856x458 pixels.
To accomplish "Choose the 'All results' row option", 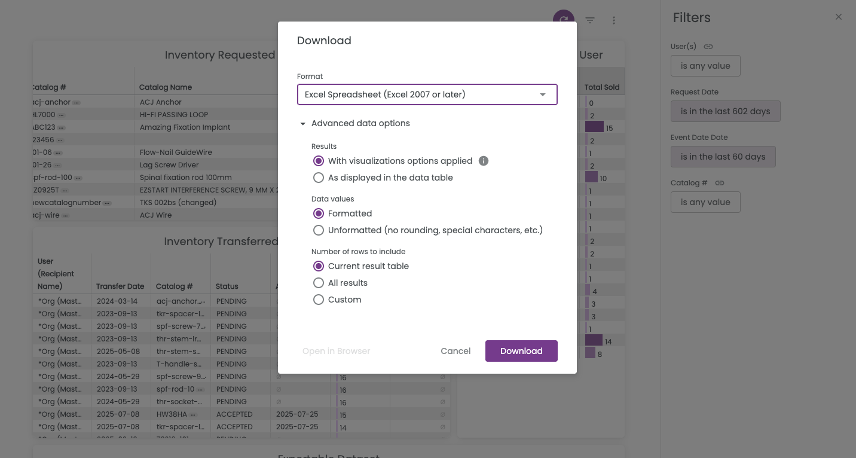I will (319, 283).
